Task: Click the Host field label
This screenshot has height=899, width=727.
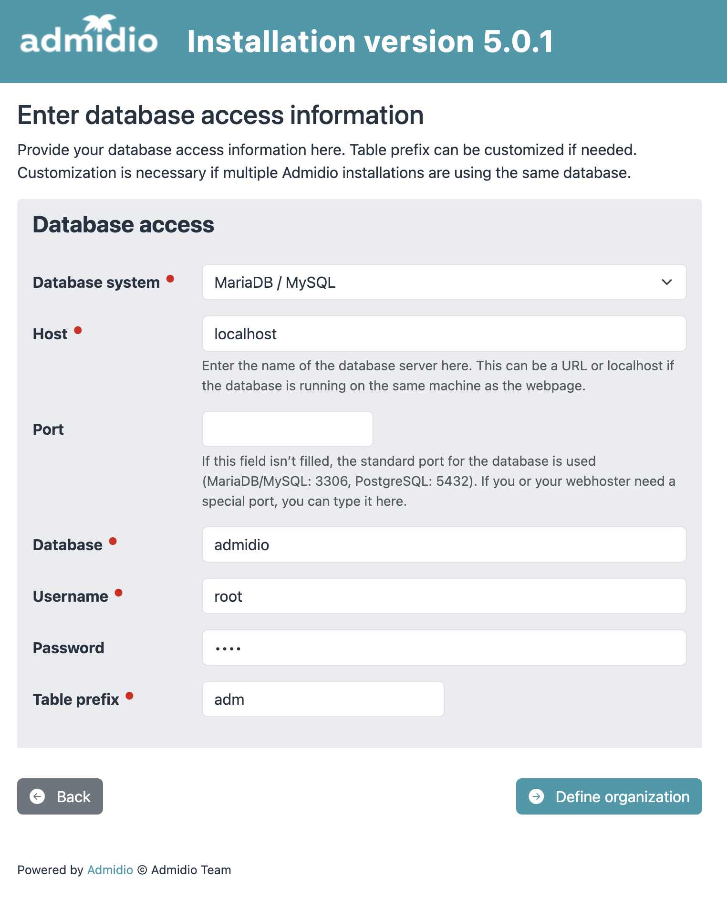Action: (50, 334)
